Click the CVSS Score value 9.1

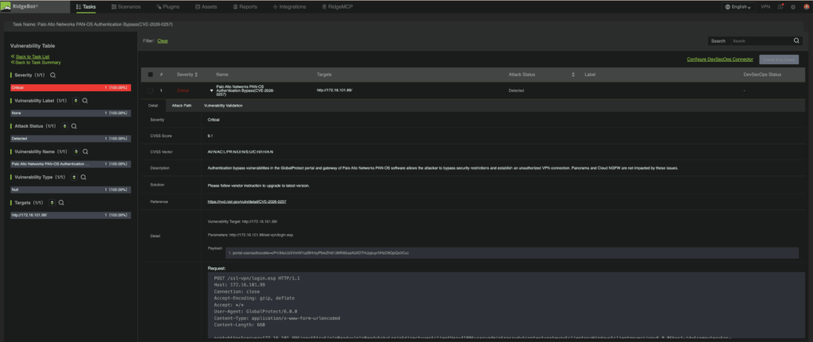point(210,136)
